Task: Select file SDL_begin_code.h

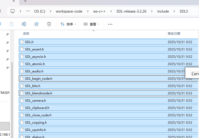Action: coord(108,78)
